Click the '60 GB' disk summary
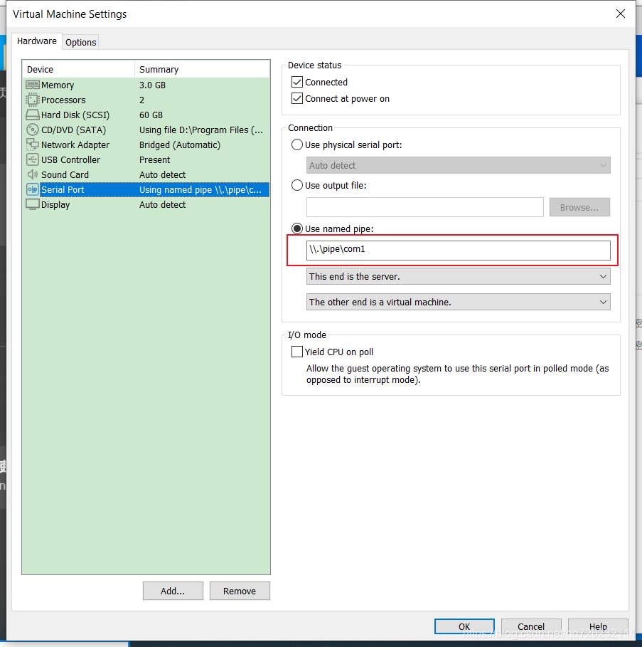 pos(151,115)
